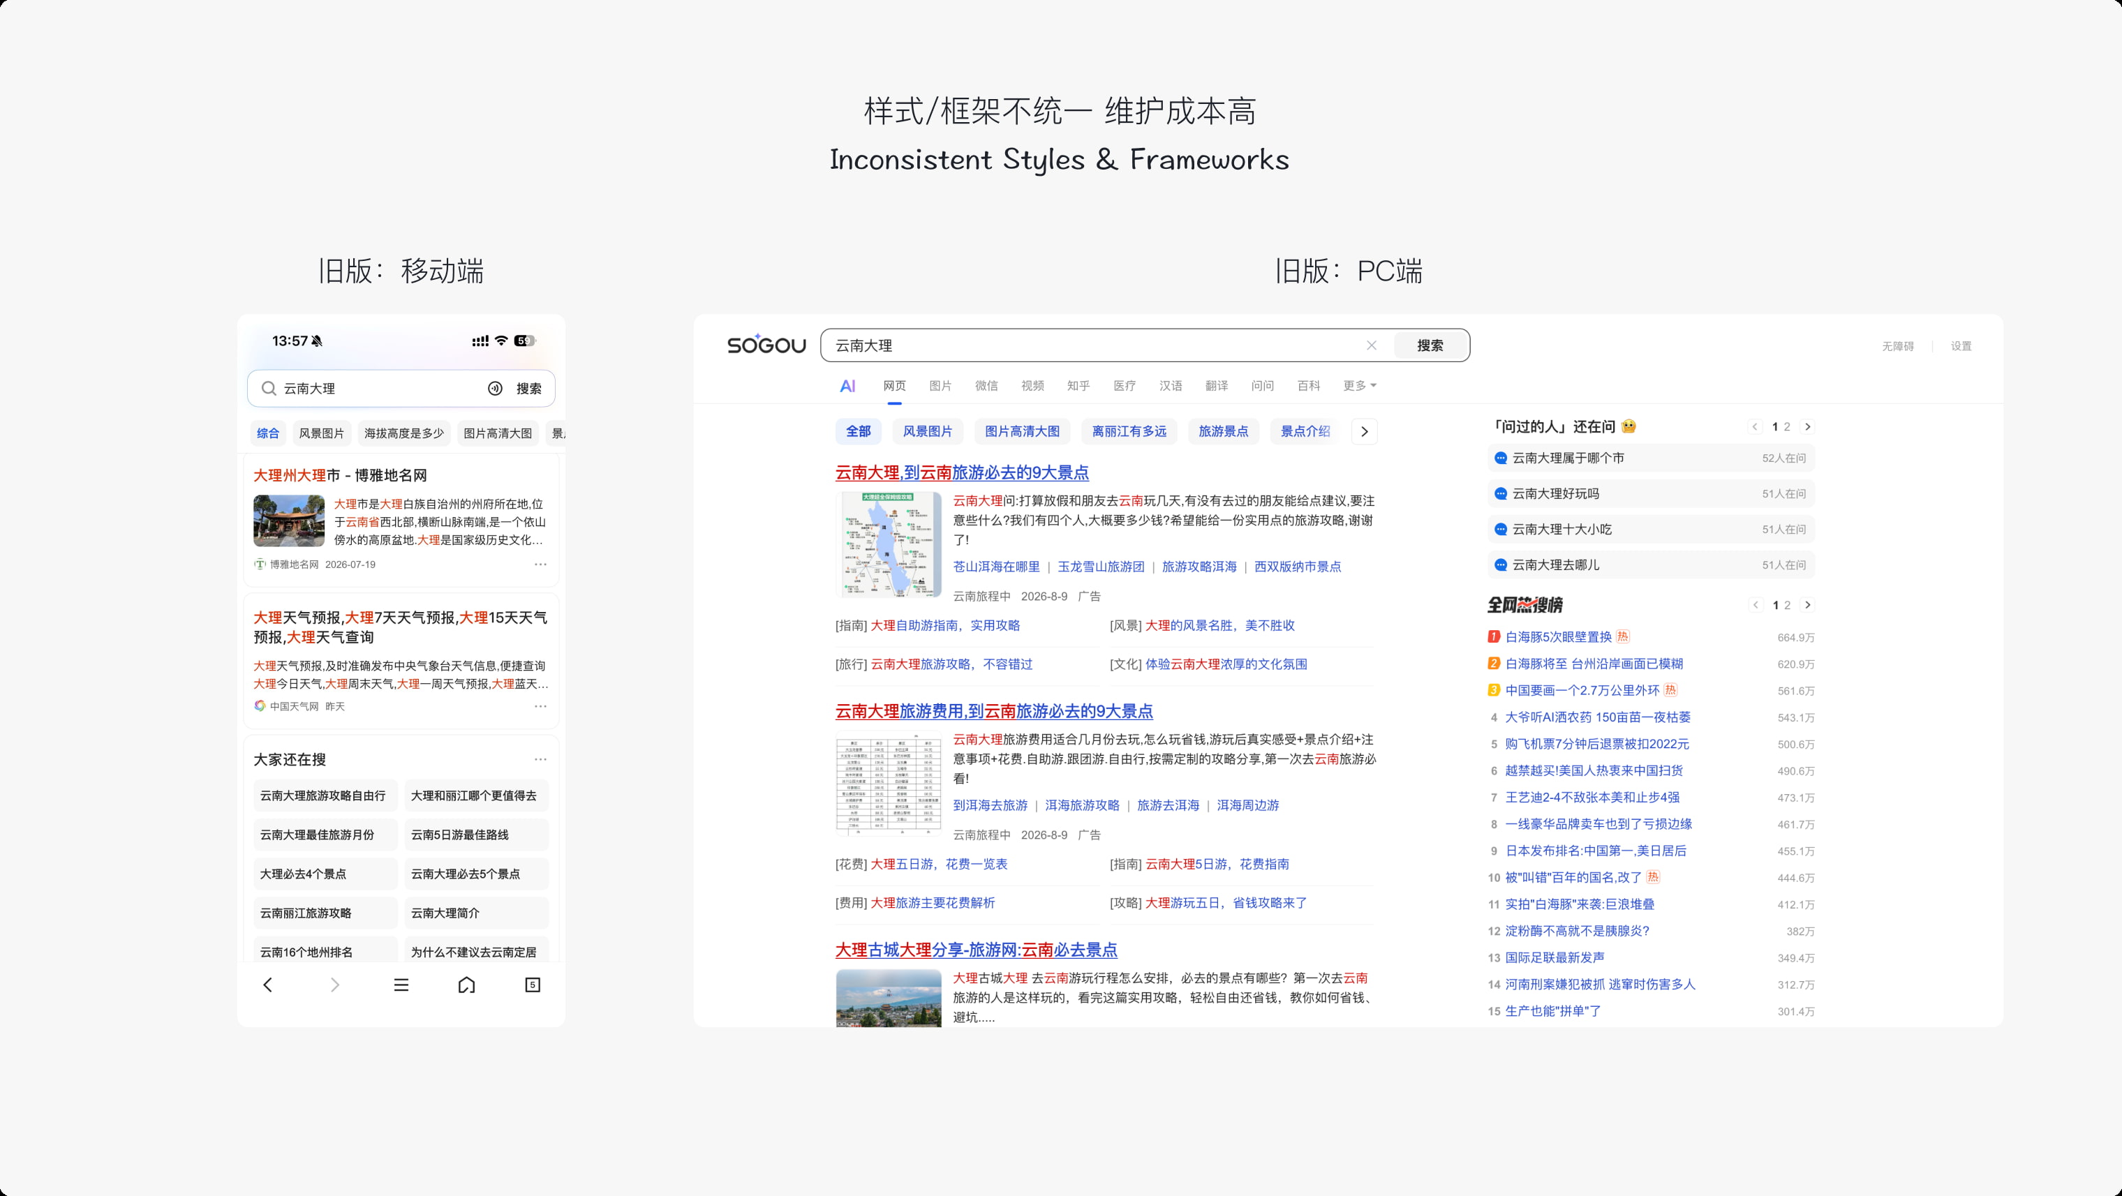Click the question 云南大理十大小吃
The image size is (2122, 1196).
point(1651,529)
